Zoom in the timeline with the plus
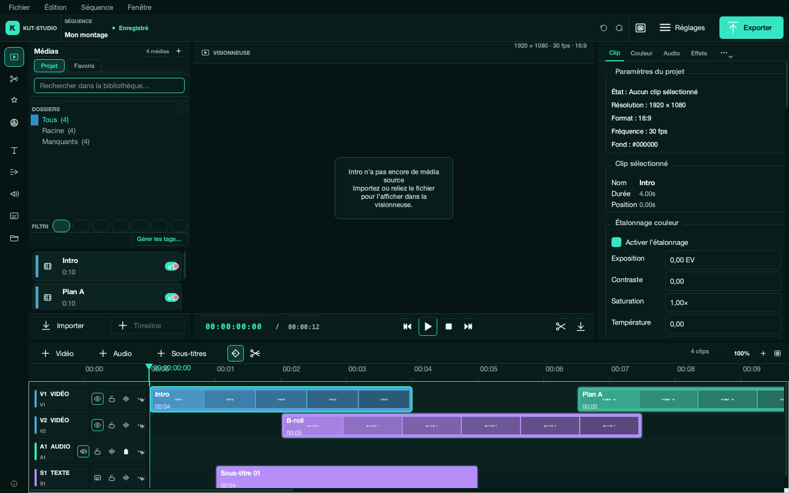789x493 pixels. 763,353
